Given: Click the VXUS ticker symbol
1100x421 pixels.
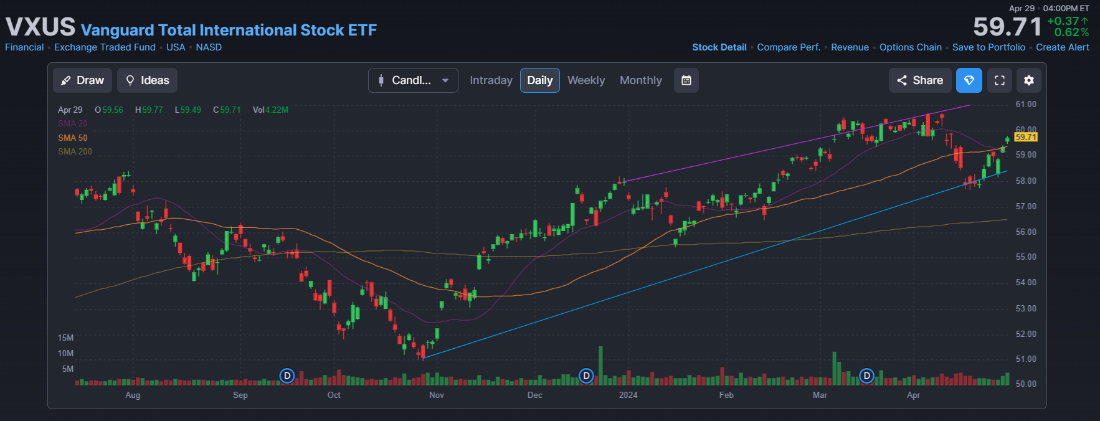Looking at the screenshot, I should tap(40, 27).
